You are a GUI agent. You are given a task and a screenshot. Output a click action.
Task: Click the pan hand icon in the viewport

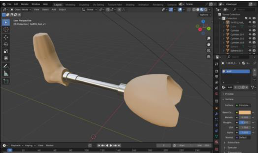tap(209, 45)
